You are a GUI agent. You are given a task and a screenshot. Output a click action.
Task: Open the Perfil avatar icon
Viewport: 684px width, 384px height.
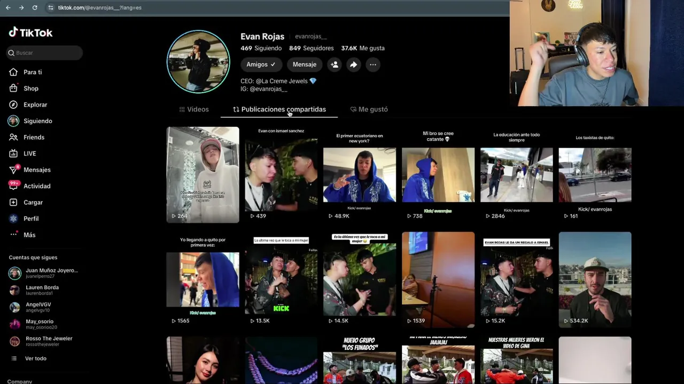[13, 219]
